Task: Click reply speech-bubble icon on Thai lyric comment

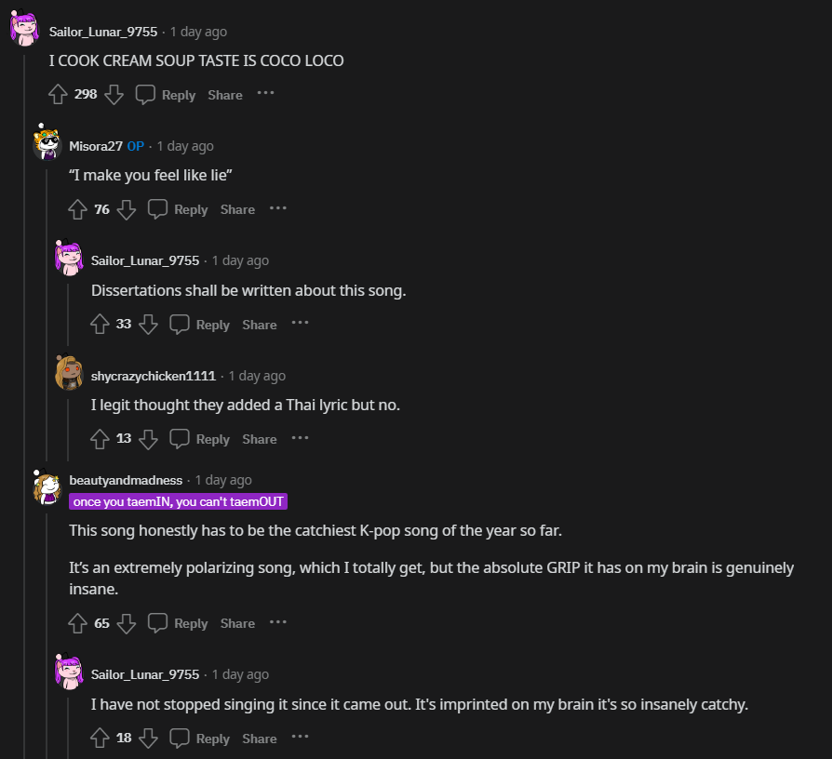Action: [x=180, y=438]
